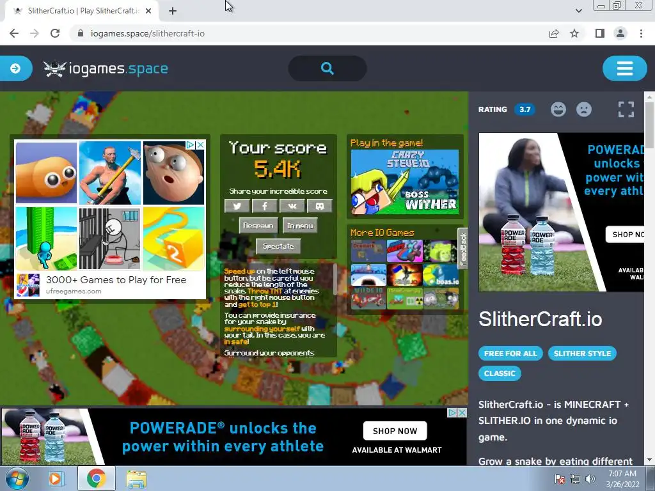Click the SHOP NOW button in bottom banner
Screen dimensions: 655x491
tap(395, 431)
